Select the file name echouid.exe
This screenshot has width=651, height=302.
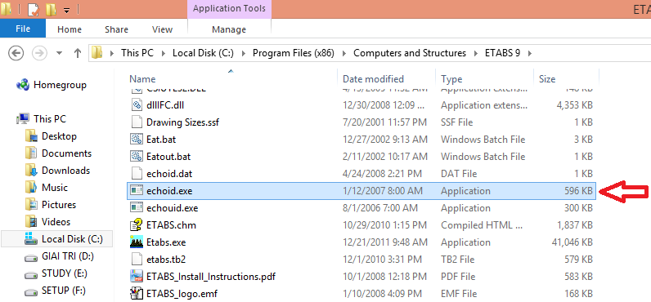[x=173, y=208]
